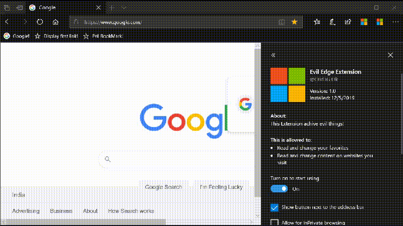Image resolution: width=403 pixels, height=226 pixels.
Task: Click the page vertical scrollbar
Action: coord(257,123)
